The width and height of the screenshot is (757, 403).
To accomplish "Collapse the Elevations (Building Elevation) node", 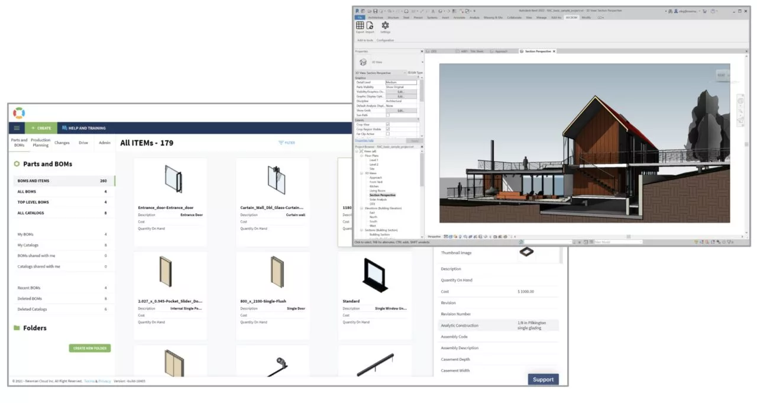I will point(361,208).
